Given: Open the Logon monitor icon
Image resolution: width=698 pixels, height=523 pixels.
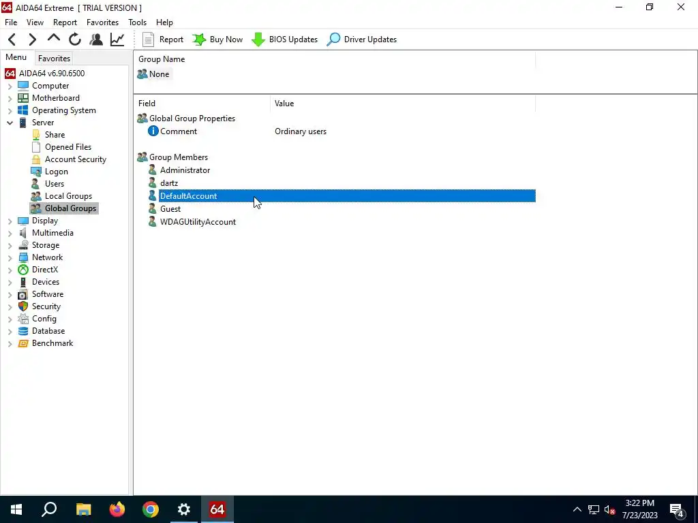Looking at the screenshot, I should [x=36, y=172].
